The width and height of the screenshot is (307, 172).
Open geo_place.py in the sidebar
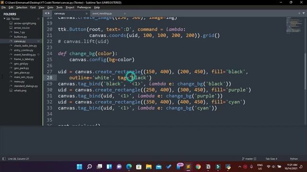click(22, 73)
